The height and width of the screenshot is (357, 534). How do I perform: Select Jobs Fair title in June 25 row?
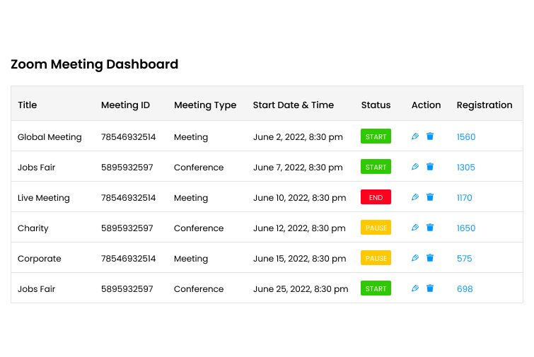click(x=37, y=289)
